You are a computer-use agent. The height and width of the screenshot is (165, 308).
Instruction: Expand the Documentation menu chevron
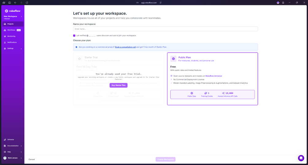(x=21, y=146)
